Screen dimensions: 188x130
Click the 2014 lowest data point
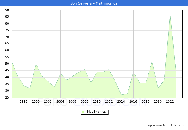click(121, 95)
